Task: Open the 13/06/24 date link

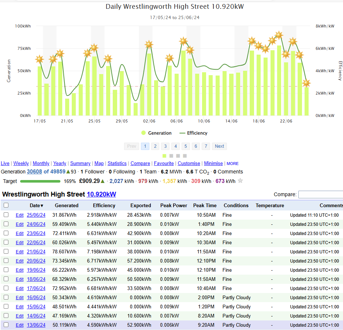Action: (x=36, y=325)
